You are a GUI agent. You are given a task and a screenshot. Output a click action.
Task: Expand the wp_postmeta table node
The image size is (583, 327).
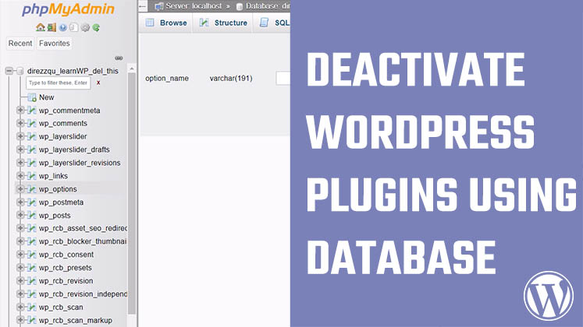coord(20,202)
